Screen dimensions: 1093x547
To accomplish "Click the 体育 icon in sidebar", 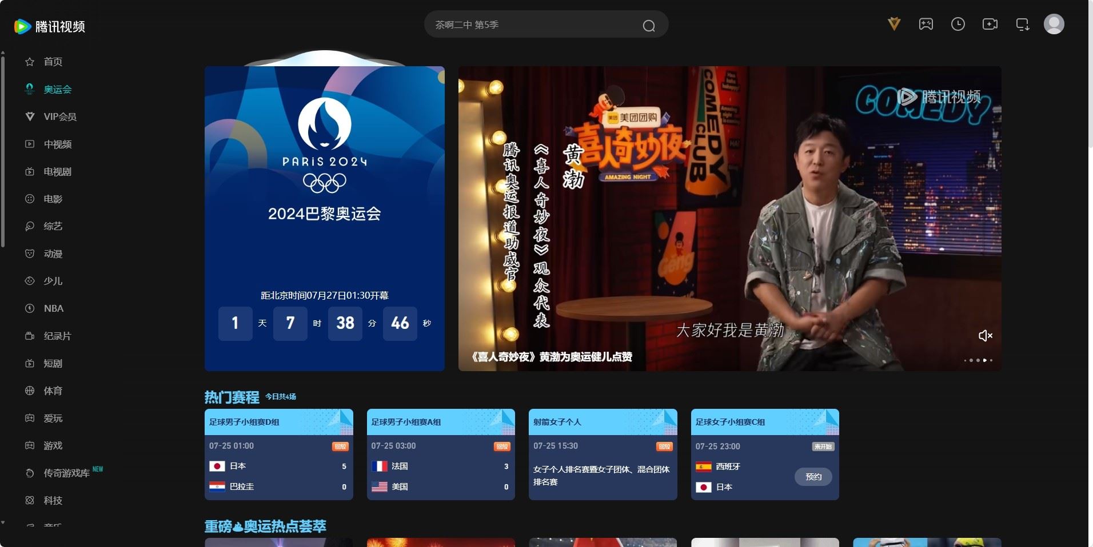I will [30, 391].
